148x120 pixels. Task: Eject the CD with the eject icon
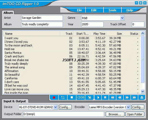tap(142, 97)
